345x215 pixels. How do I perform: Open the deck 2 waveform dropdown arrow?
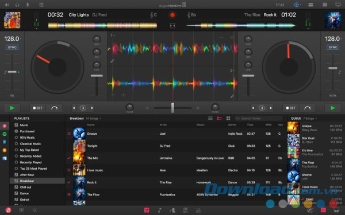[232, 71]
